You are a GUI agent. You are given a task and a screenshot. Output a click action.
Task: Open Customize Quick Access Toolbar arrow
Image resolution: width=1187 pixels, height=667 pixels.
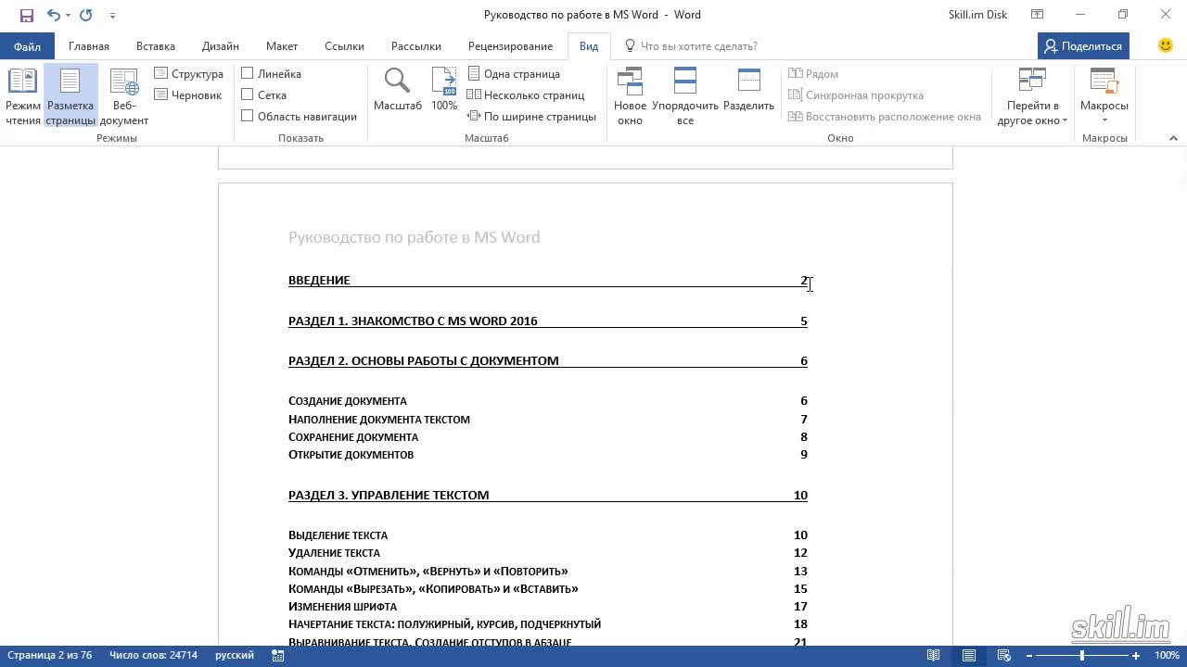112,16
